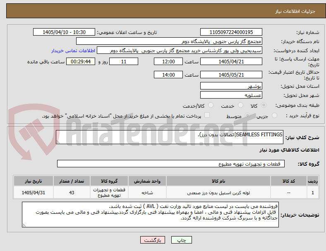The width and height of the screenshot is (326, 251).
Task: Click the گروه کالا field
Action: [171, 164]
